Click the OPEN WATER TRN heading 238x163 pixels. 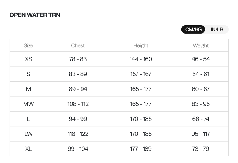coord(35,15)
